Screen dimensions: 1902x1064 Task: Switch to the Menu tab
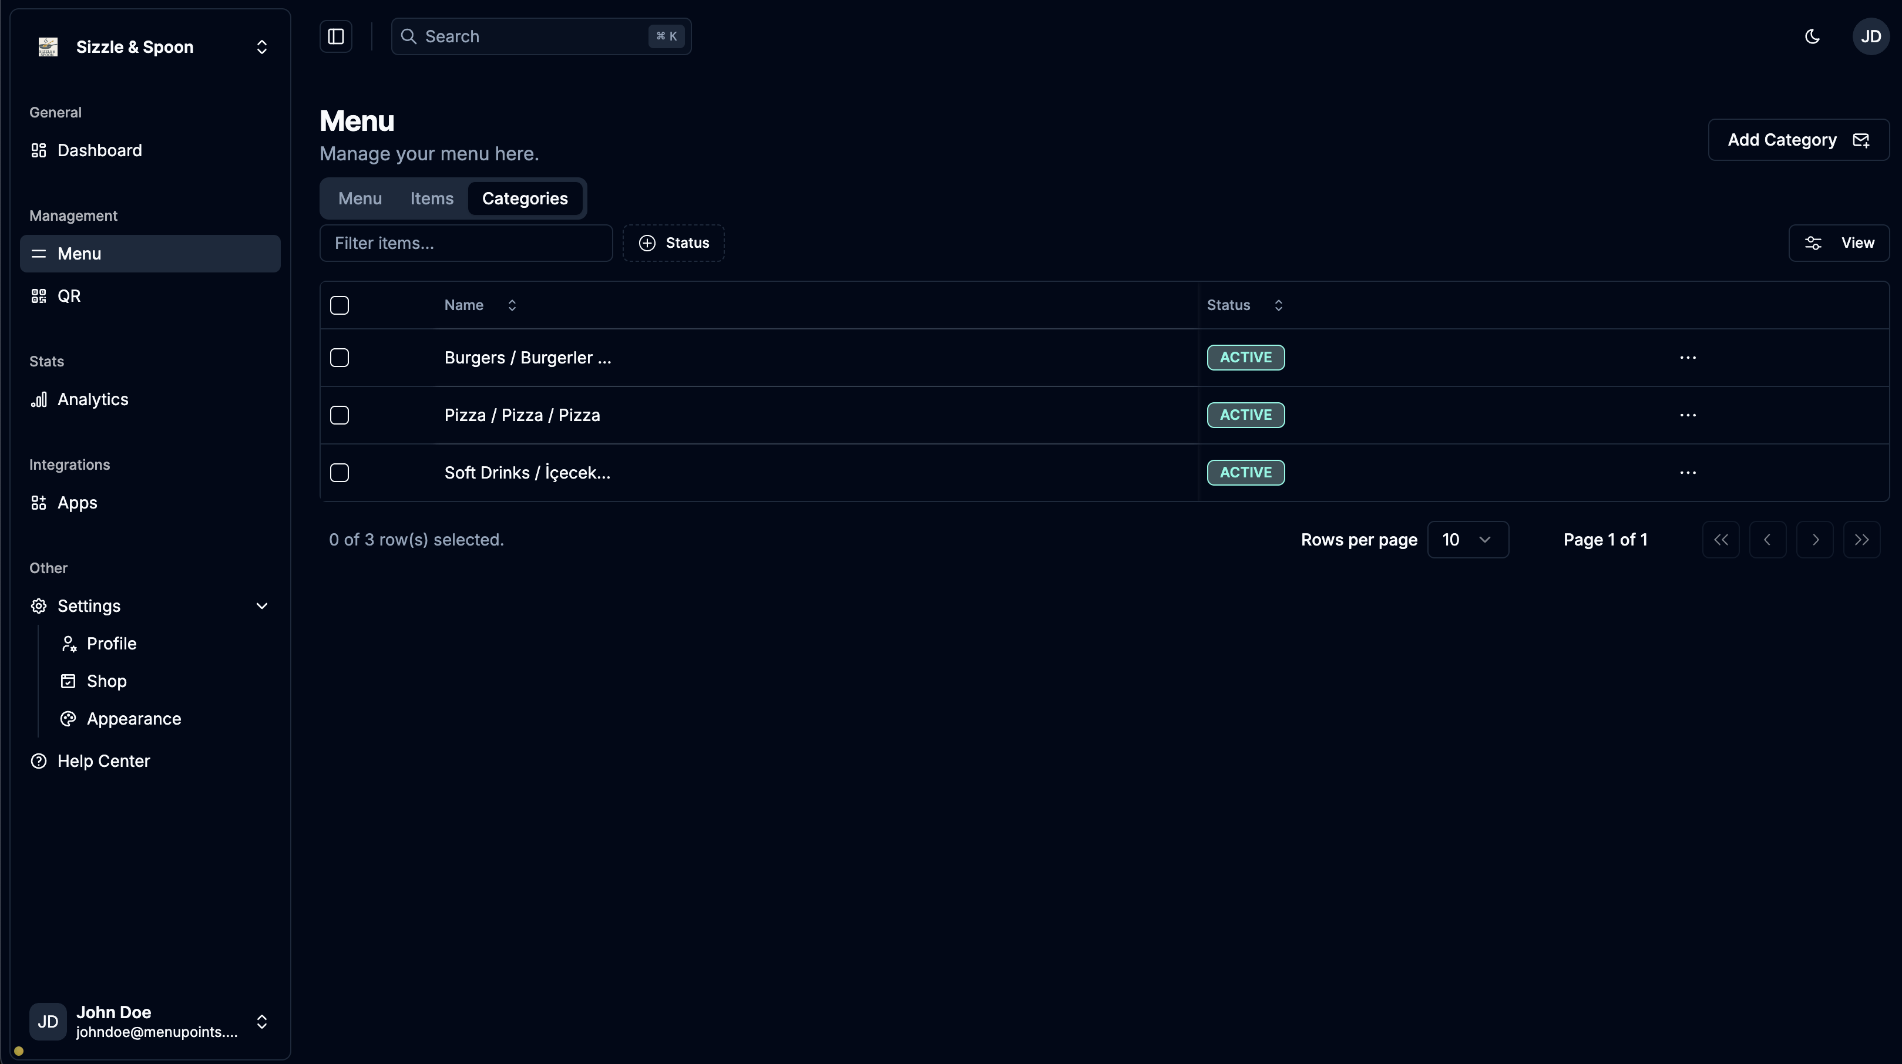[x=359, y=198]
